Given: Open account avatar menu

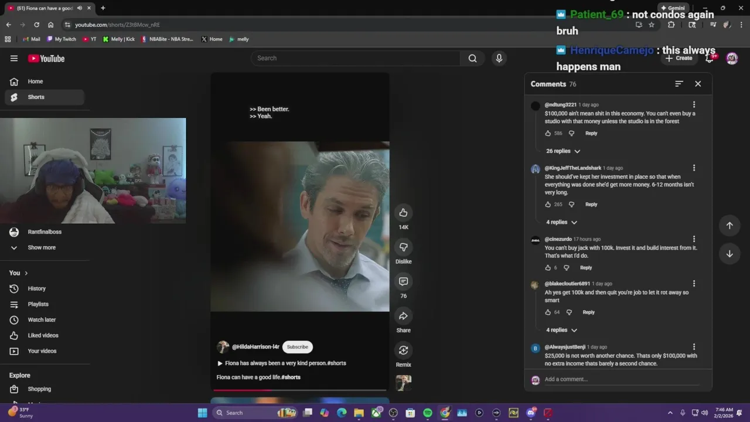Looking at the screenshot, I should [x=732, y=58].
